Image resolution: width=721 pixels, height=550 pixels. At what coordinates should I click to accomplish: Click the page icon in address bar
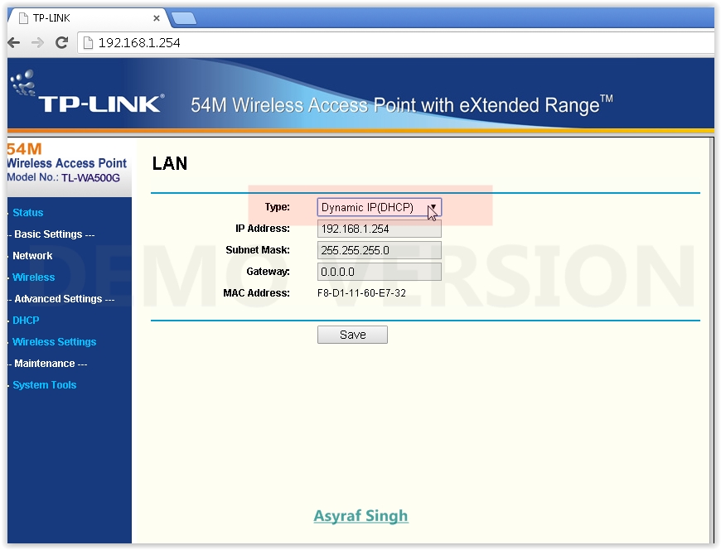tap(88, 43)
